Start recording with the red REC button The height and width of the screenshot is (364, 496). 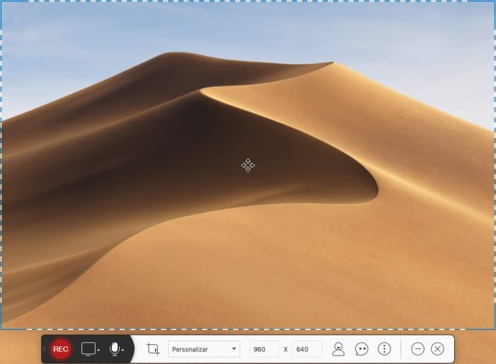pyautogui.click(x=61, y=349)
